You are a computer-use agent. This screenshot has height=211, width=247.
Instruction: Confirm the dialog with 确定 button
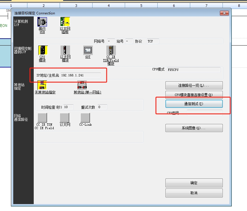click(x=194, y=183)
